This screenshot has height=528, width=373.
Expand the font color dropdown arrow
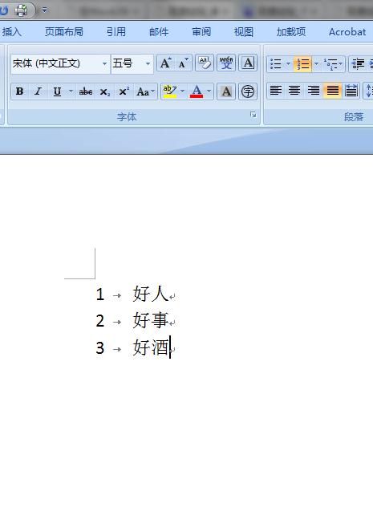click(x=209, y=91)
